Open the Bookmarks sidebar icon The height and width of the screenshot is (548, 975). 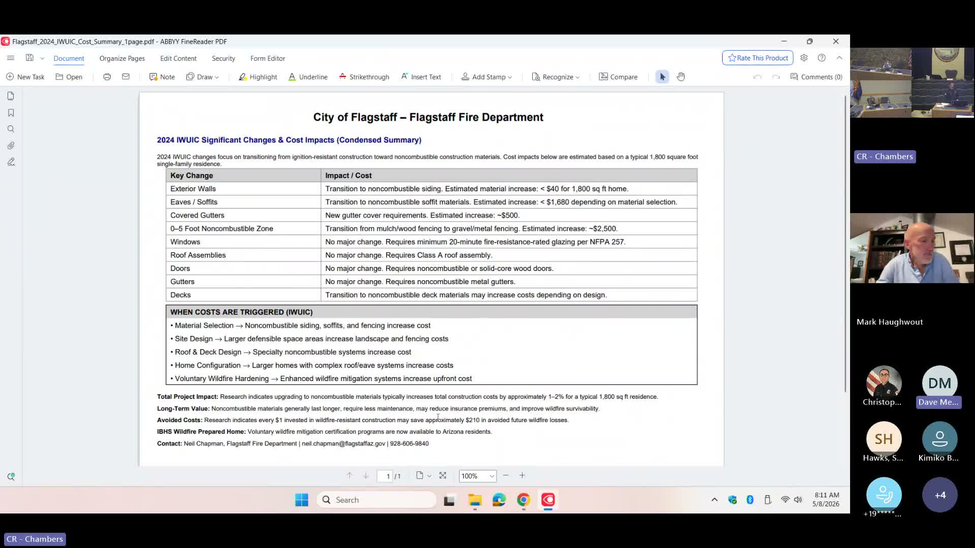click(x=11, y=113)
